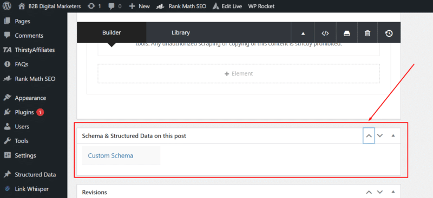433x198 pixels.
Task: Open the history clock icon
Action: (389, 33)
